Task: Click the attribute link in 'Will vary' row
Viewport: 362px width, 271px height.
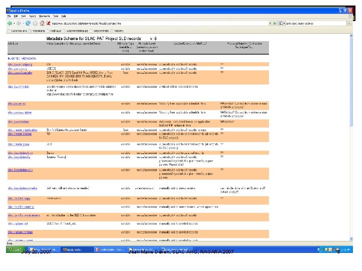Action: pyautogui.click(x=23, y=188)
